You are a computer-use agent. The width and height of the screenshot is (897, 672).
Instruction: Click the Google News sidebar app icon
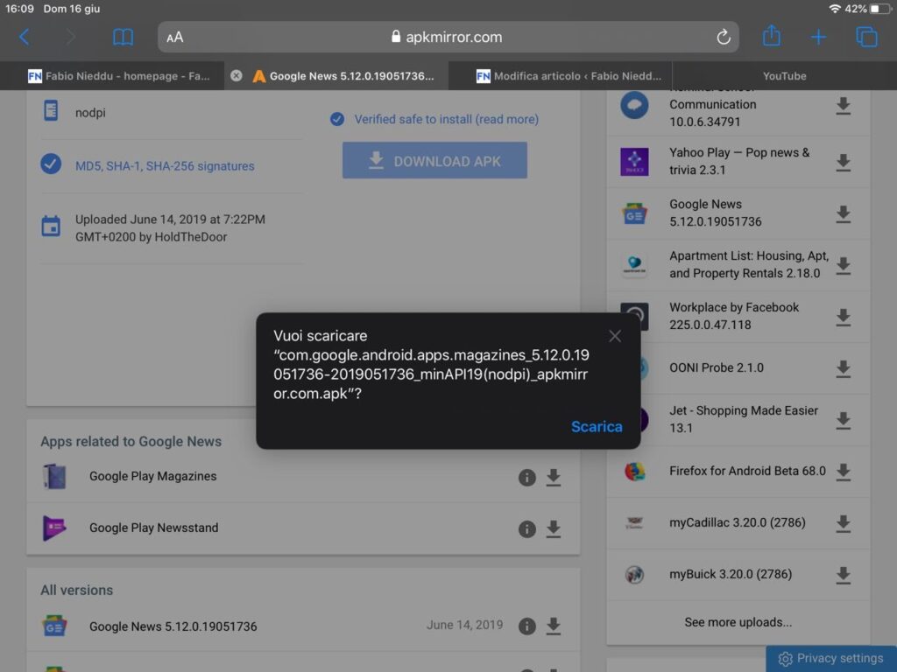(634, 213)
